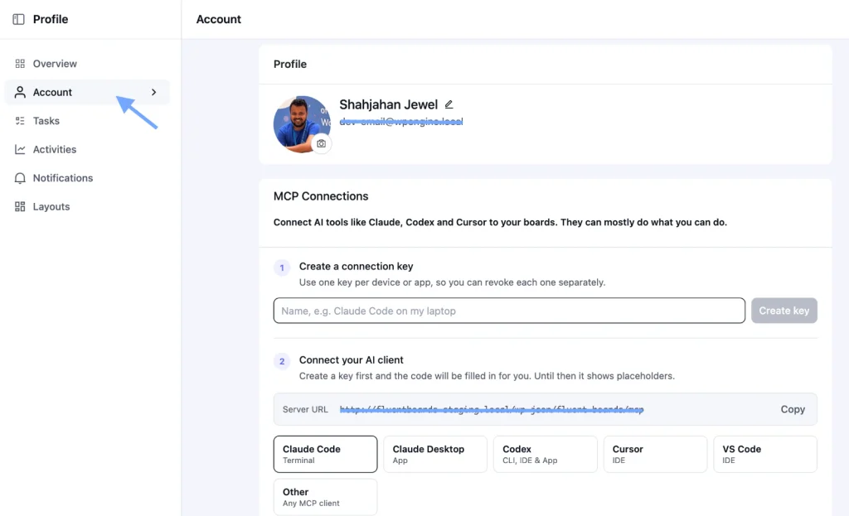Toggle the sidebar panel icon beside Profile
849x516 pixels.
tap(18, 20)
